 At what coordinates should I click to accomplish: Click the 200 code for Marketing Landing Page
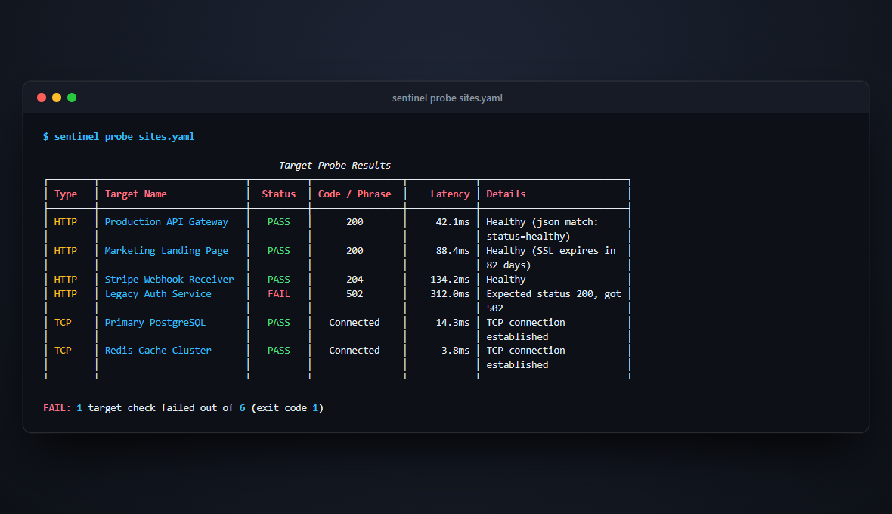pos(355,251)
